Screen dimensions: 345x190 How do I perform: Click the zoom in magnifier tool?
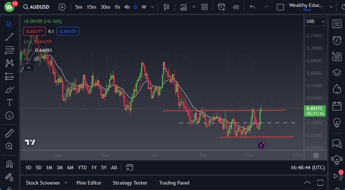tap(9, 146)
